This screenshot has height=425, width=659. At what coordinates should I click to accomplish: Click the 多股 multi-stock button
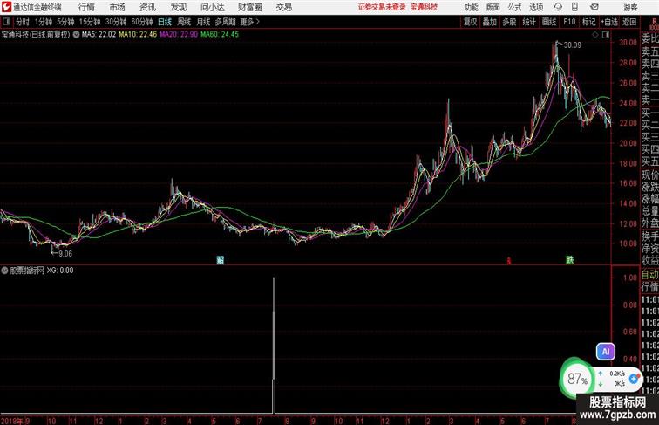[509, 22]
